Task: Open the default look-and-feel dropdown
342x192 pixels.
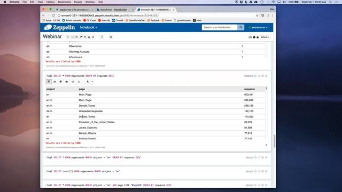Action: (265, 37)
